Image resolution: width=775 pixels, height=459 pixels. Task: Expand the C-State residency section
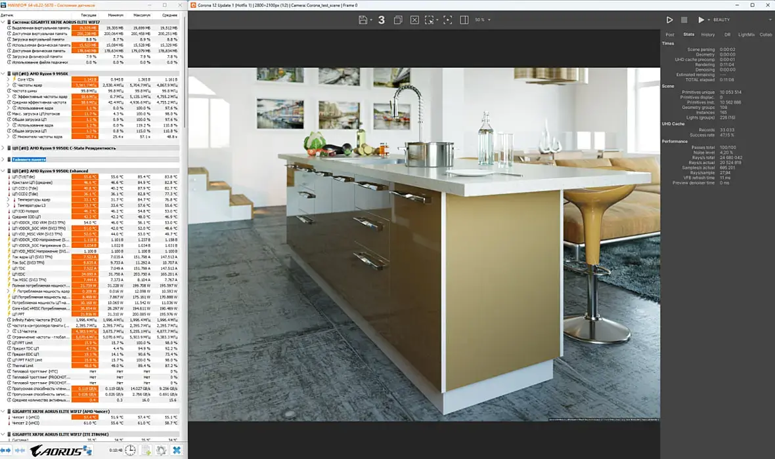coord(3,148)
